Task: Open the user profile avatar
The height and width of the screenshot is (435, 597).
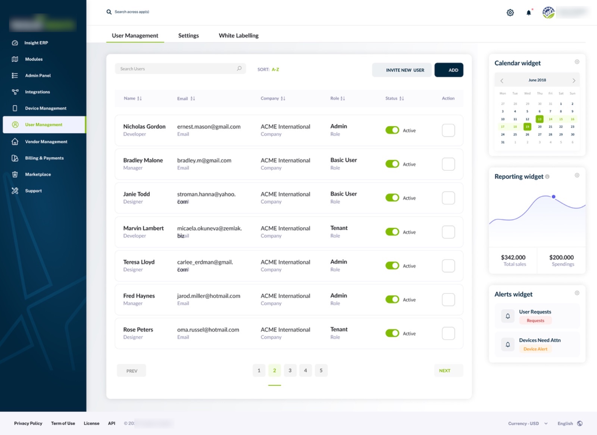Action: (x=548, y=13)
